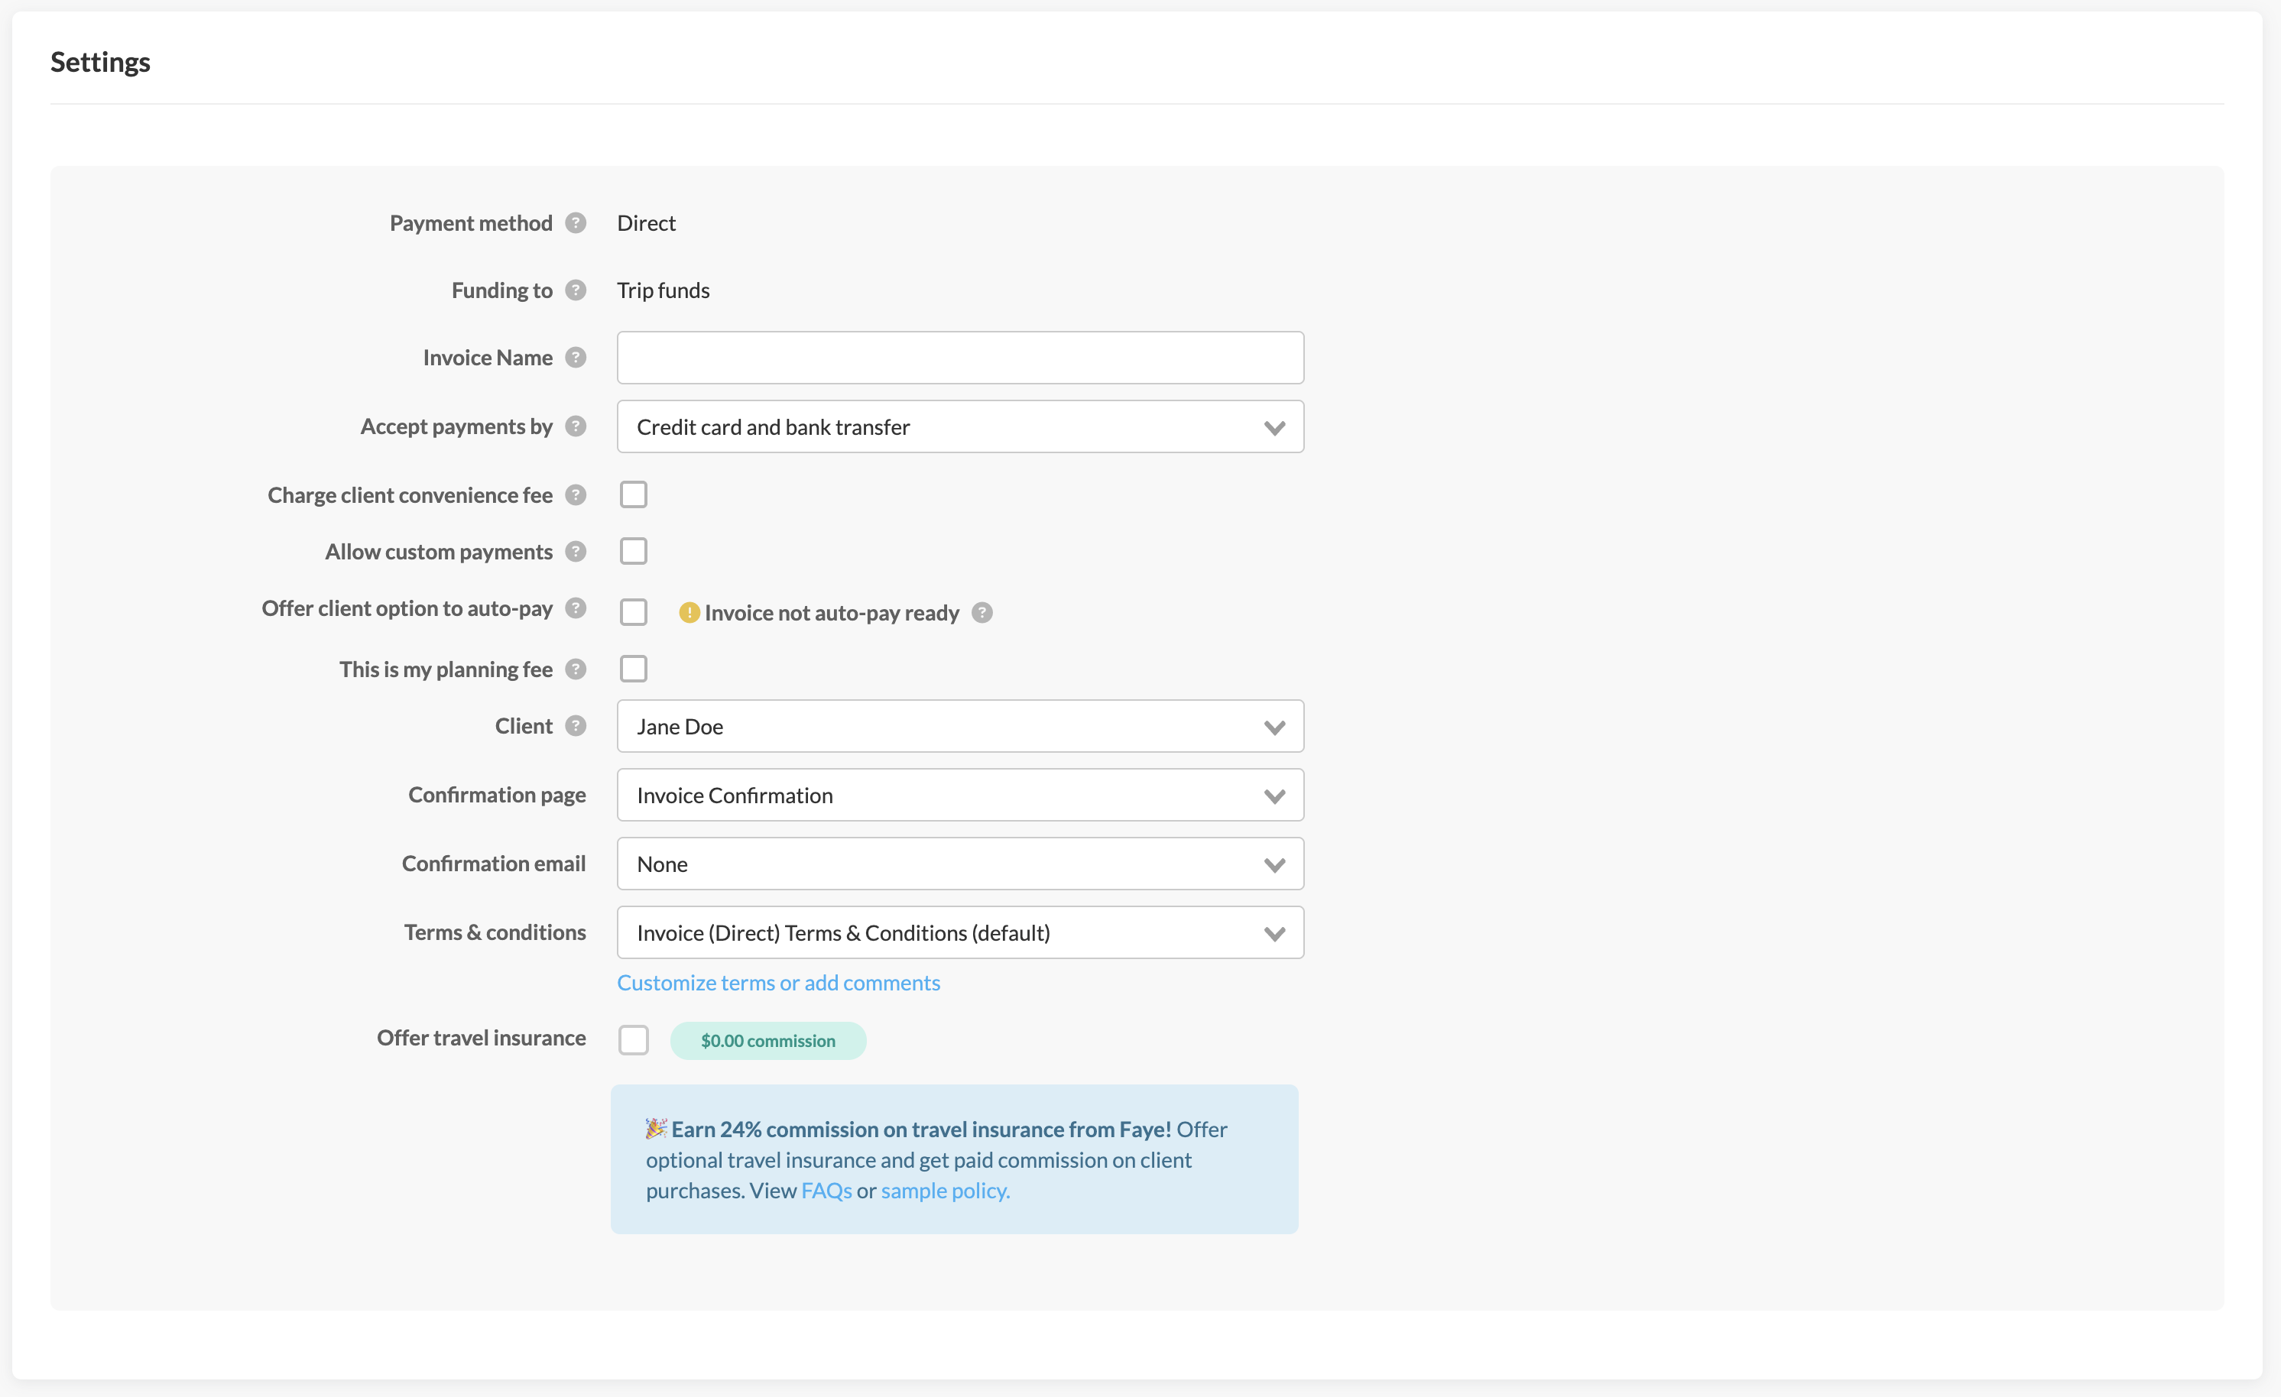Open Accept payments by dropdown

coord(960,426)
